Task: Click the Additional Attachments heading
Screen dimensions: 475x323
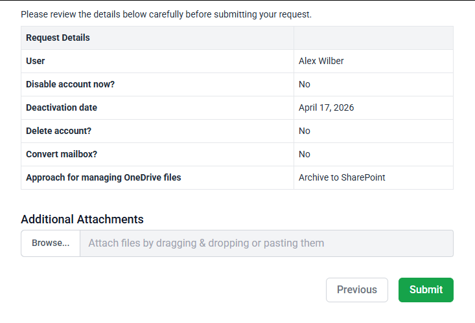Action: (82, 219)
